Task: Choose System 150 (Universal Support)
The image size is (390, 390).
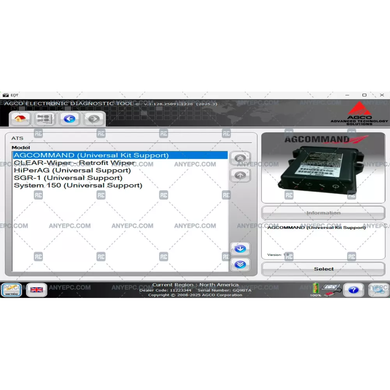Action: coord(78,185)
